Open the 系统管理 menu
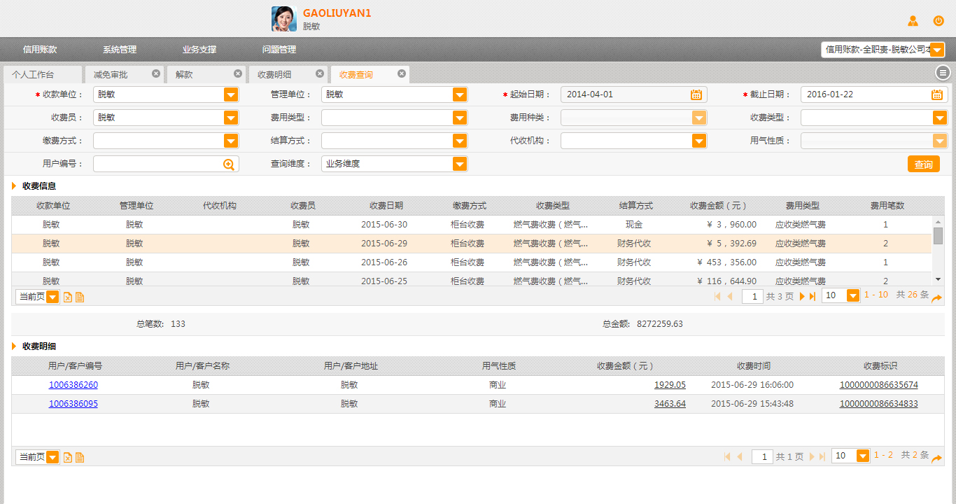 click(x=120, y=50)
